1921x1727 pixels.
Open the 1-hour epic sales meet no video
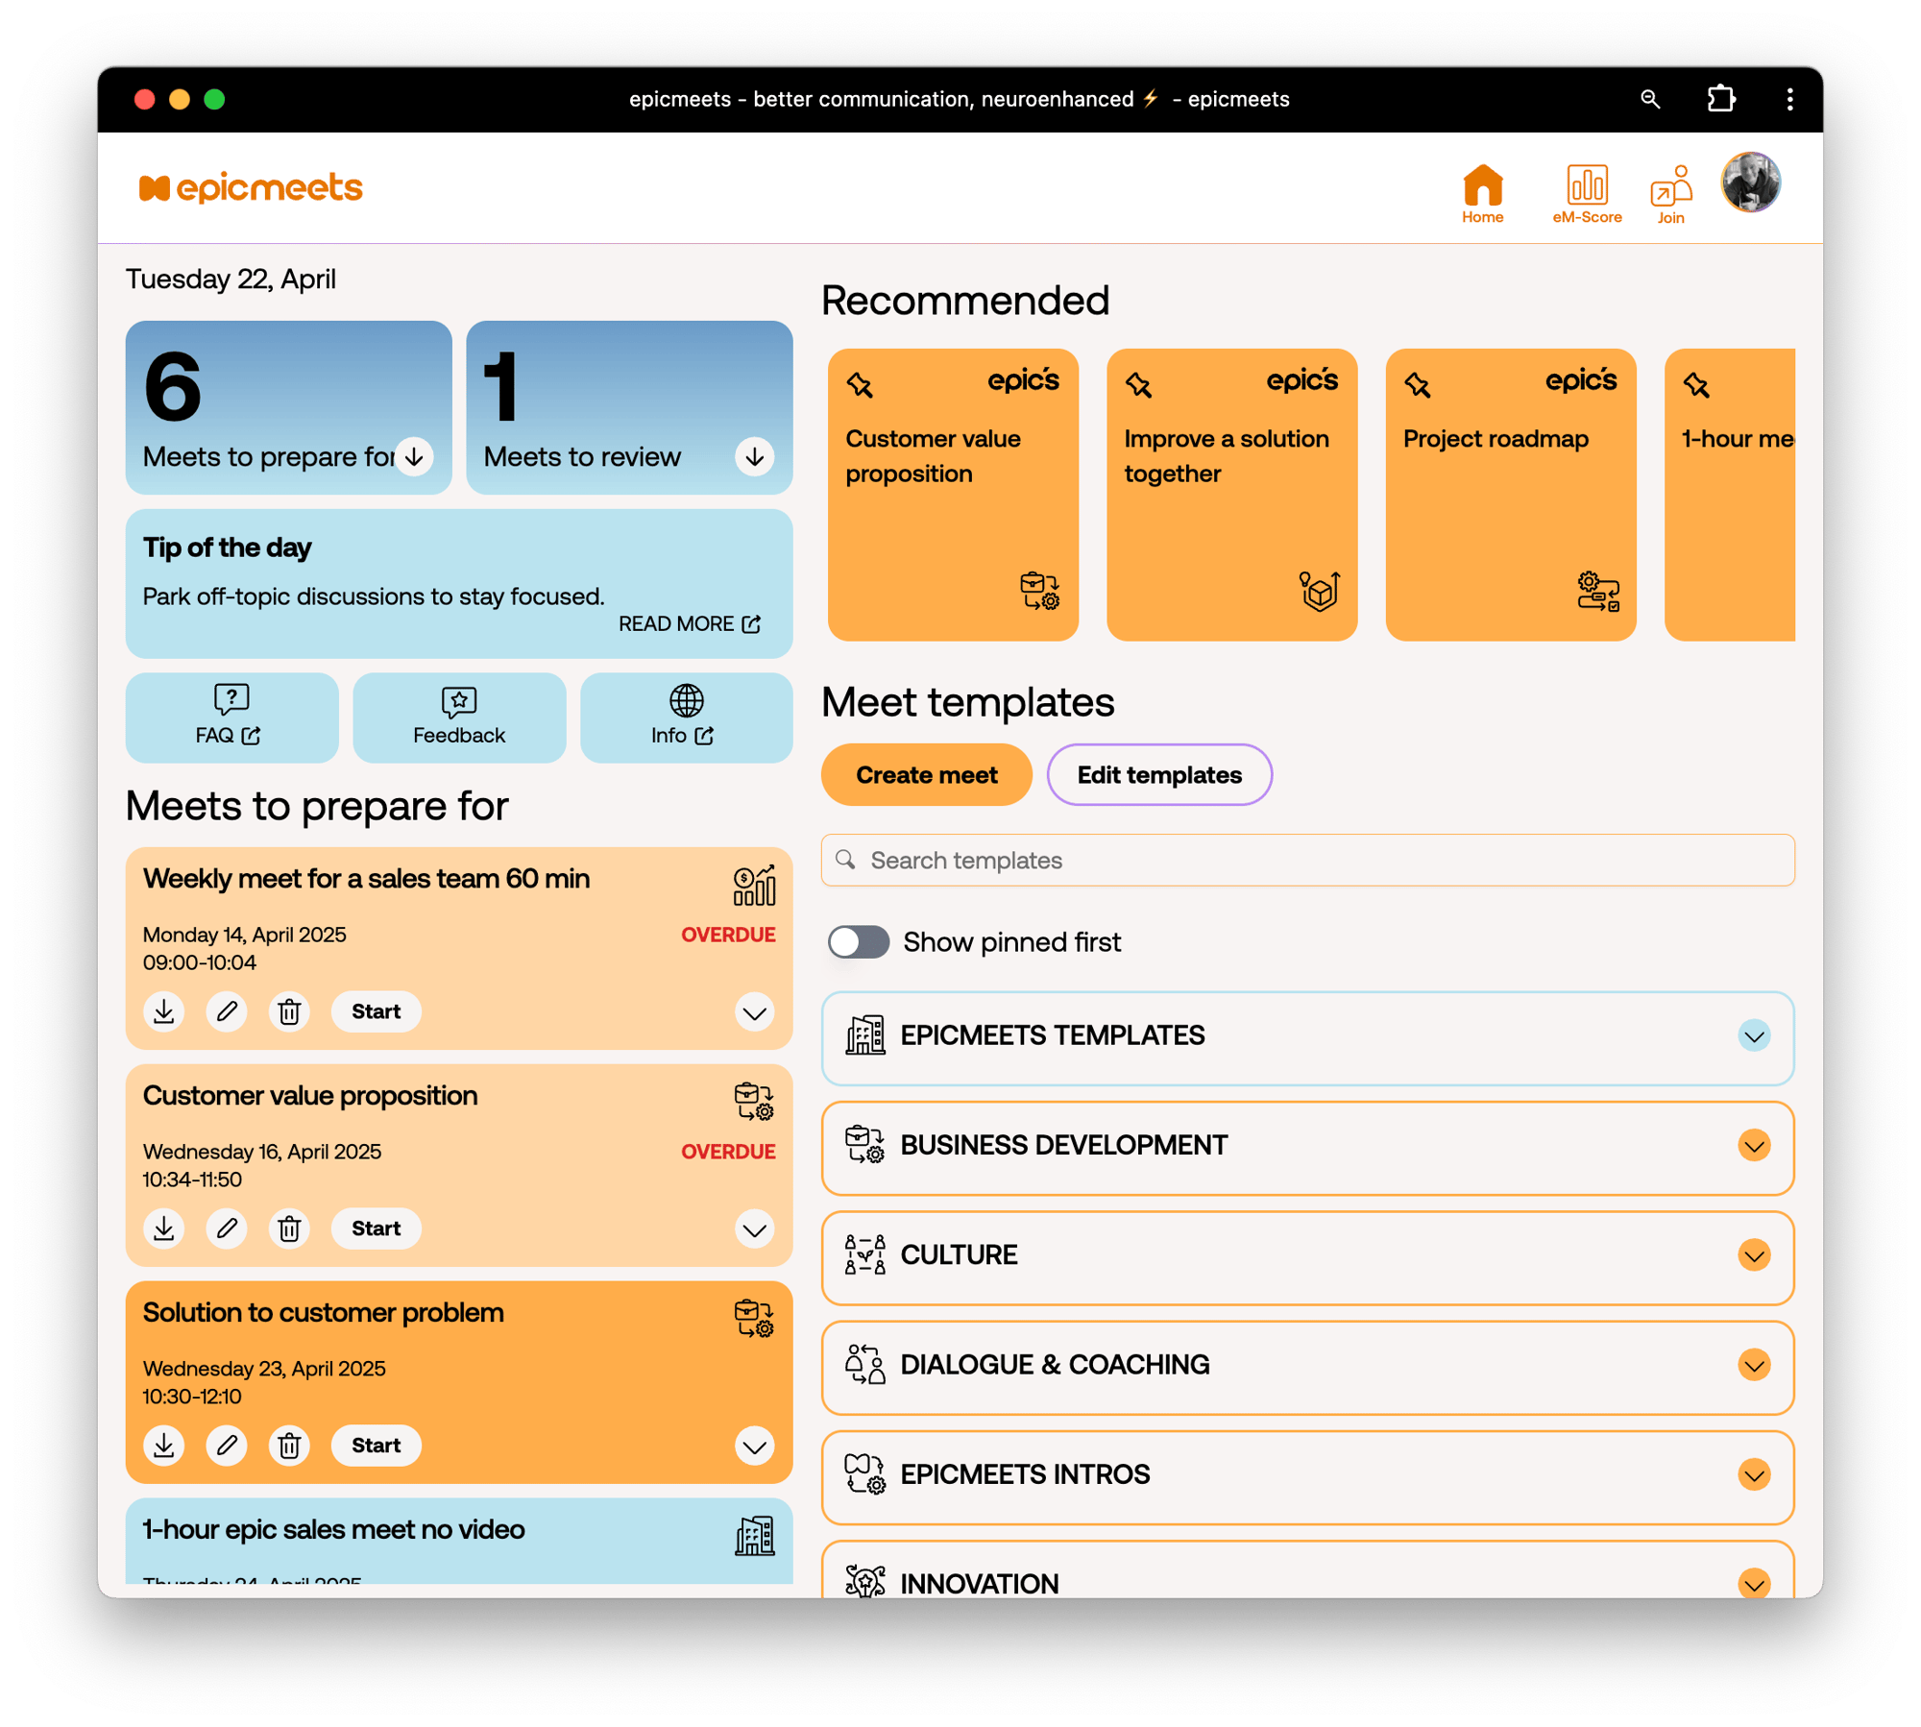pyautogui.click(x=459, y=1540)
